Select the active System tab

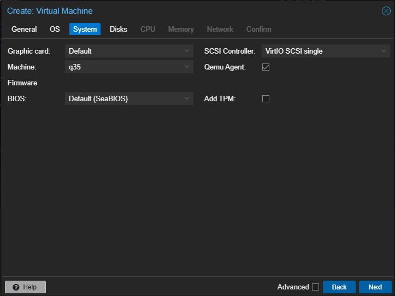coord(85,29)
